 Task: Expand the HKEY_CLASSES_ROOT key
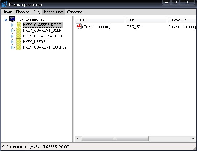(12, 25)
